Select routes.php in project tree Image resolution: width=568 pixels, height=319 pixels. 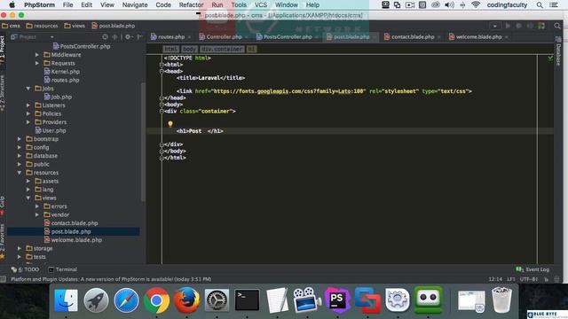click(61, 80)
